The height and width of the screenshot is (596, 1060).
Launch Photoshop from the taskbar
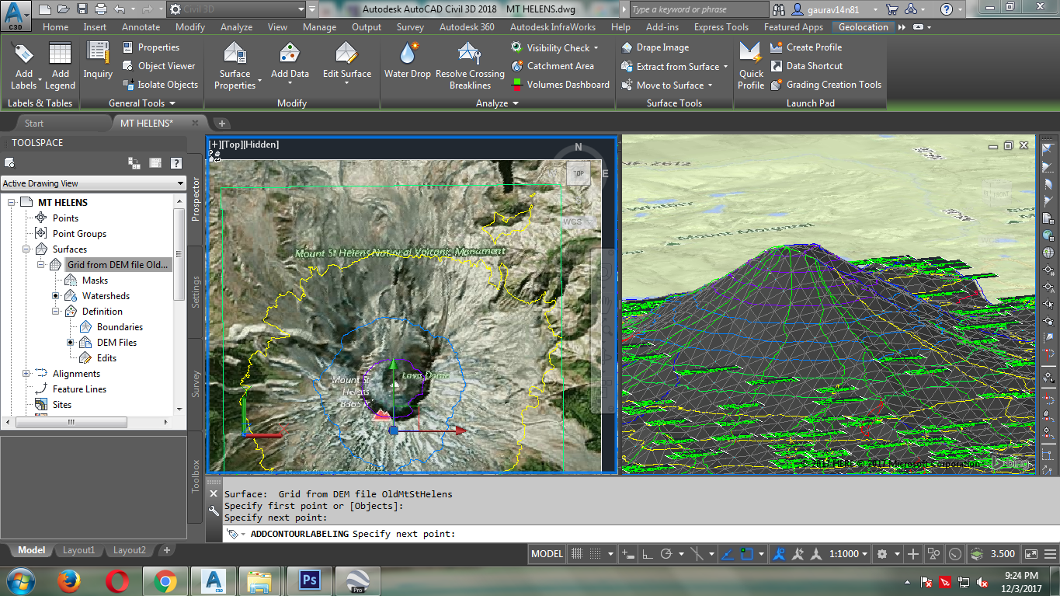[x=309, y=580]
